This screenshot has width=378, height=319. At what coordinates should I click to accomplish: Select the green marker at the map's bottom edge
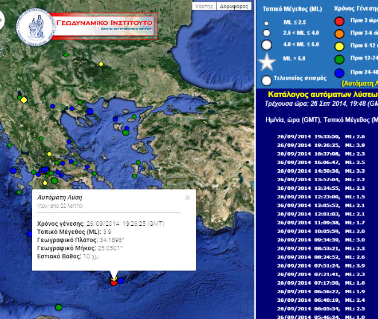pos(58,308)
